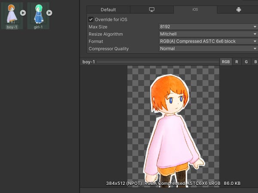Select the iOS platform tab
258x193 pixels.
pos(195,10)
